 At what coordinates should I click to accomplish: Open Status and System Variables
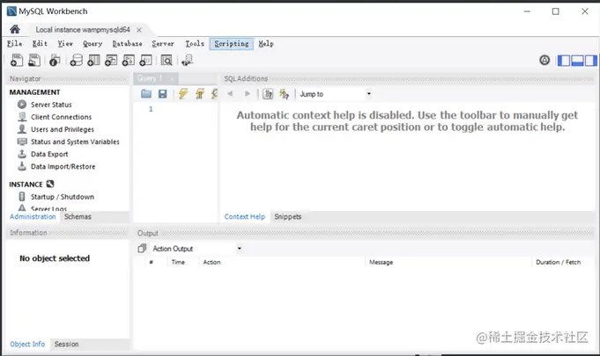pyautogui.click(x=75, y=142)
